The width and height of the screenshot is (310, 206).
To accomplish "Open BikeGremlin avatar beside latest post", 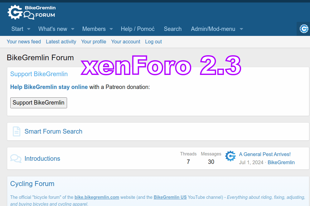I will point(230,156).
